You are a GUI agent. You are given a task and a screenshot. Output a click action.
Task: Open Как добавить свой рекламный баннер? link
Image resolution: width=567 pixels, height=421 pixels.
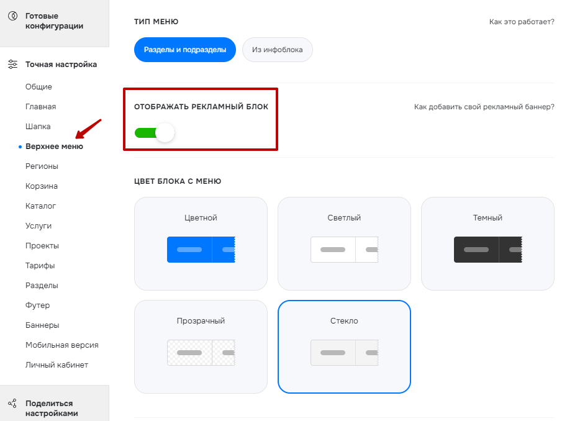[x=484, y=107]
